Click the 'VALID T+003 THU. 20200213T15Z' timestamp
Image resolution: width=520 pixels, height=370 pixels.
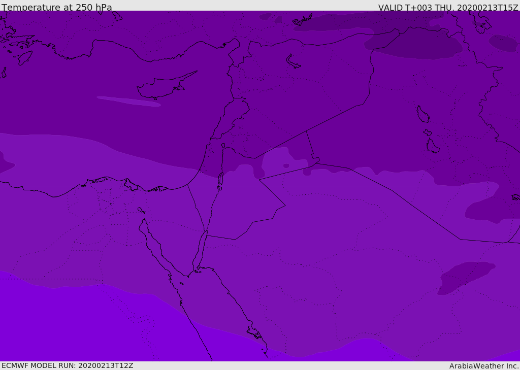click(x=448, y=8)
